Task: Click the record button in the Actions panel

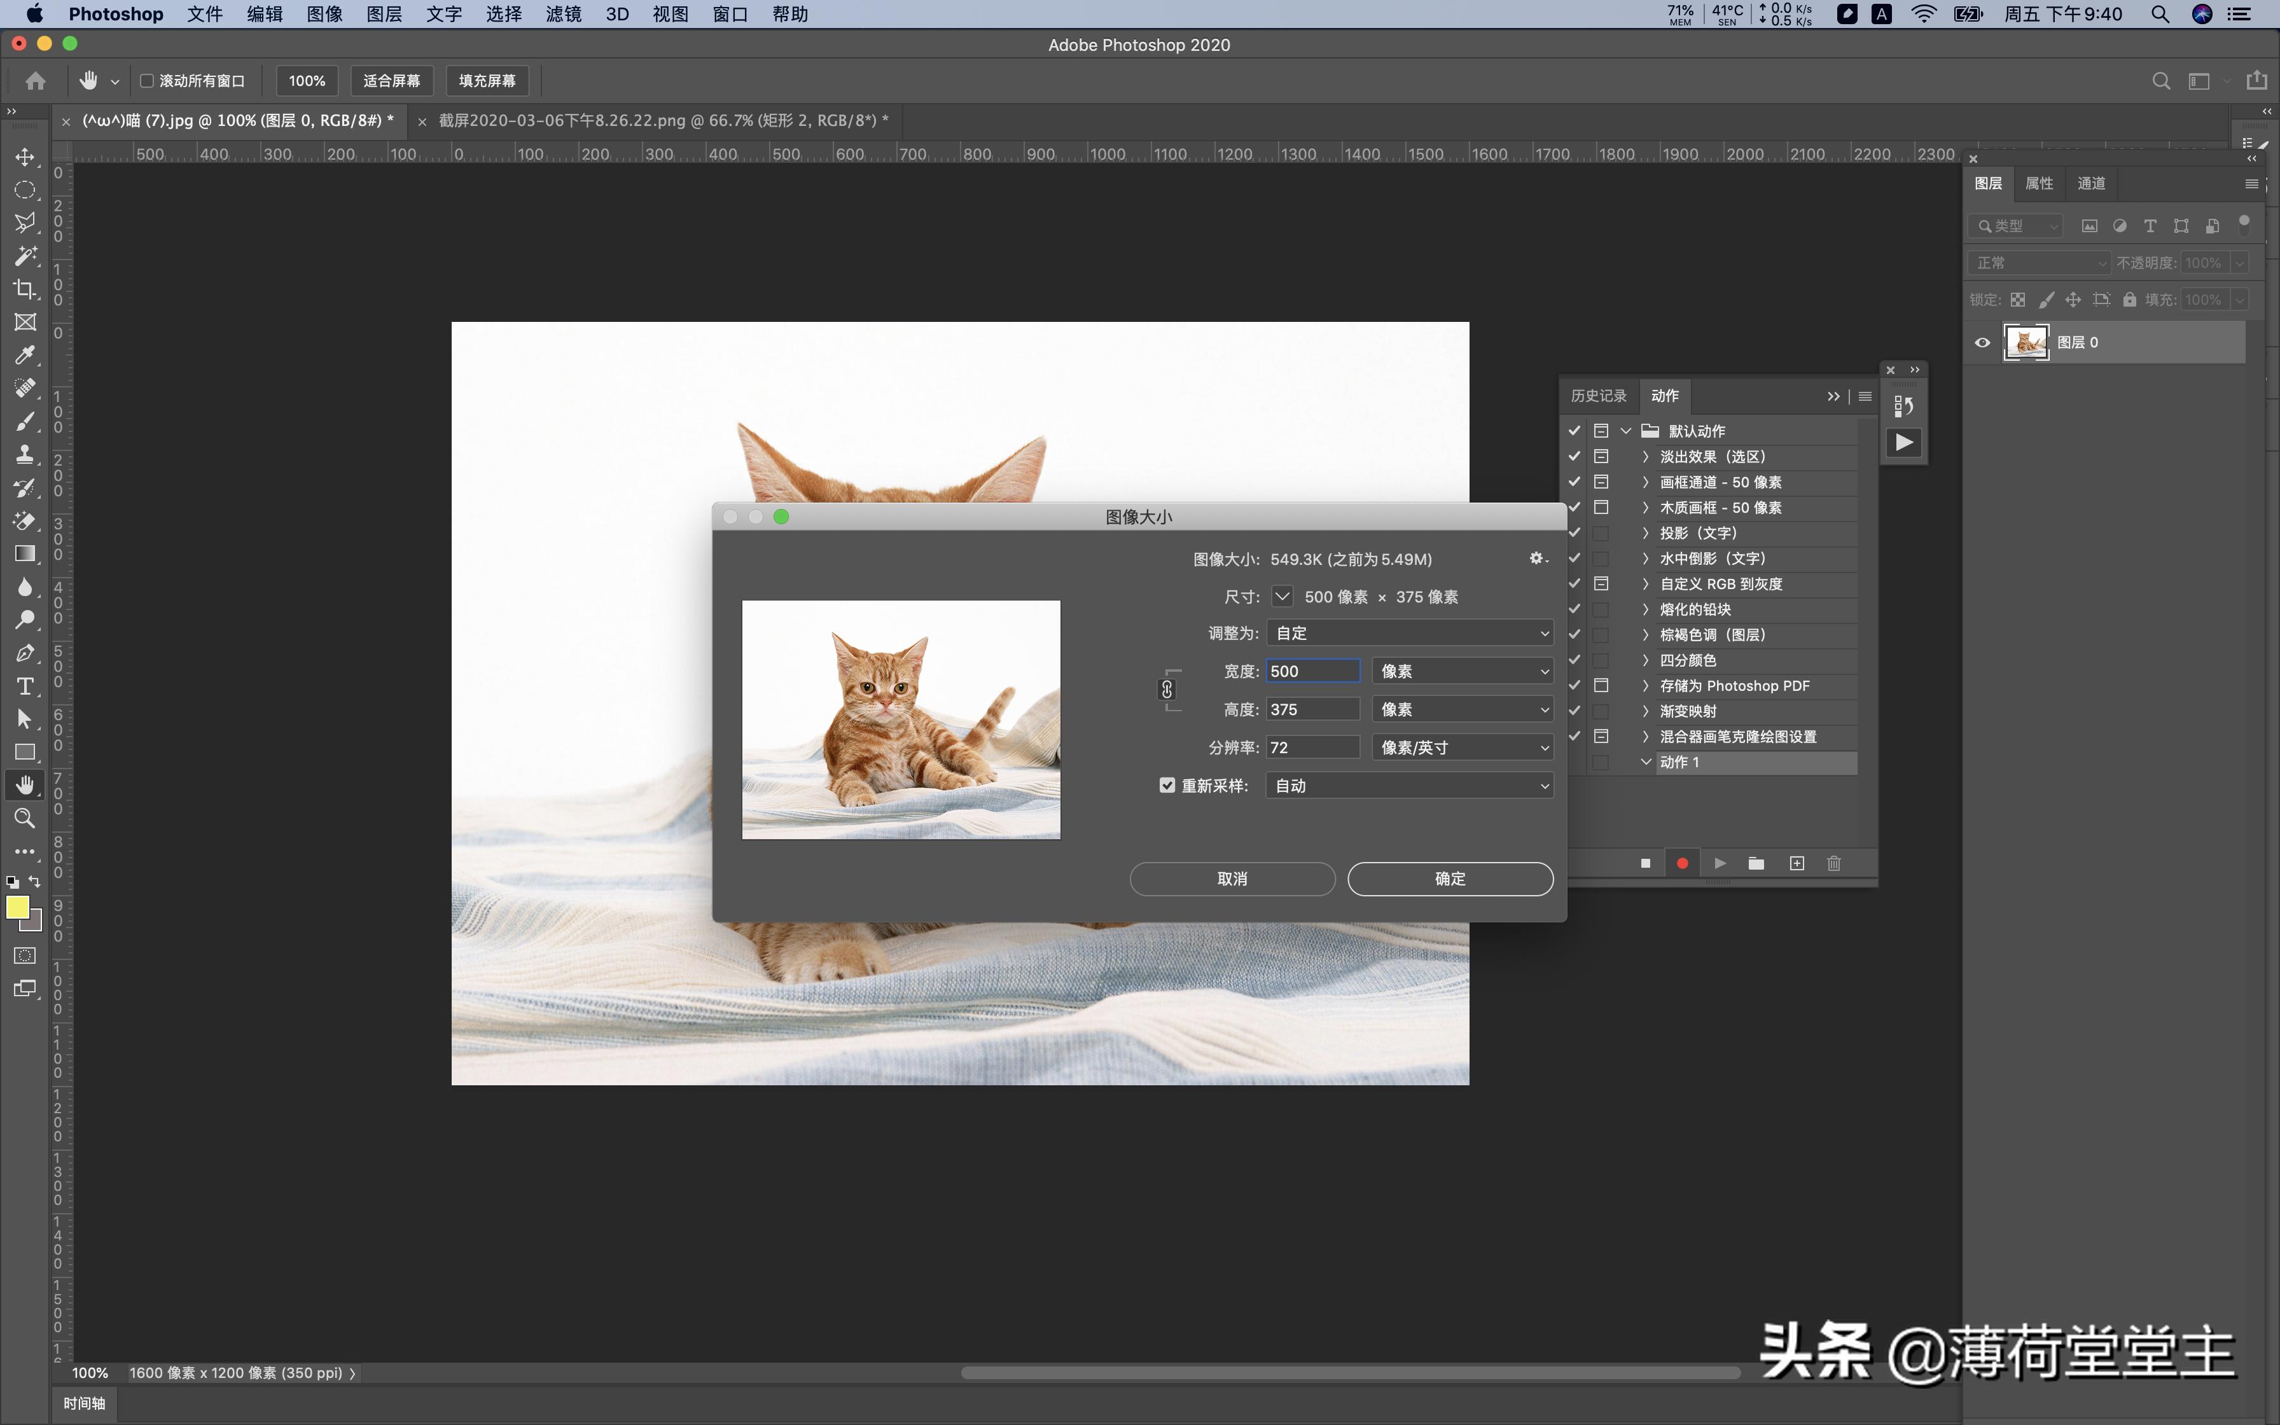Action: (x=1683, y=863)
